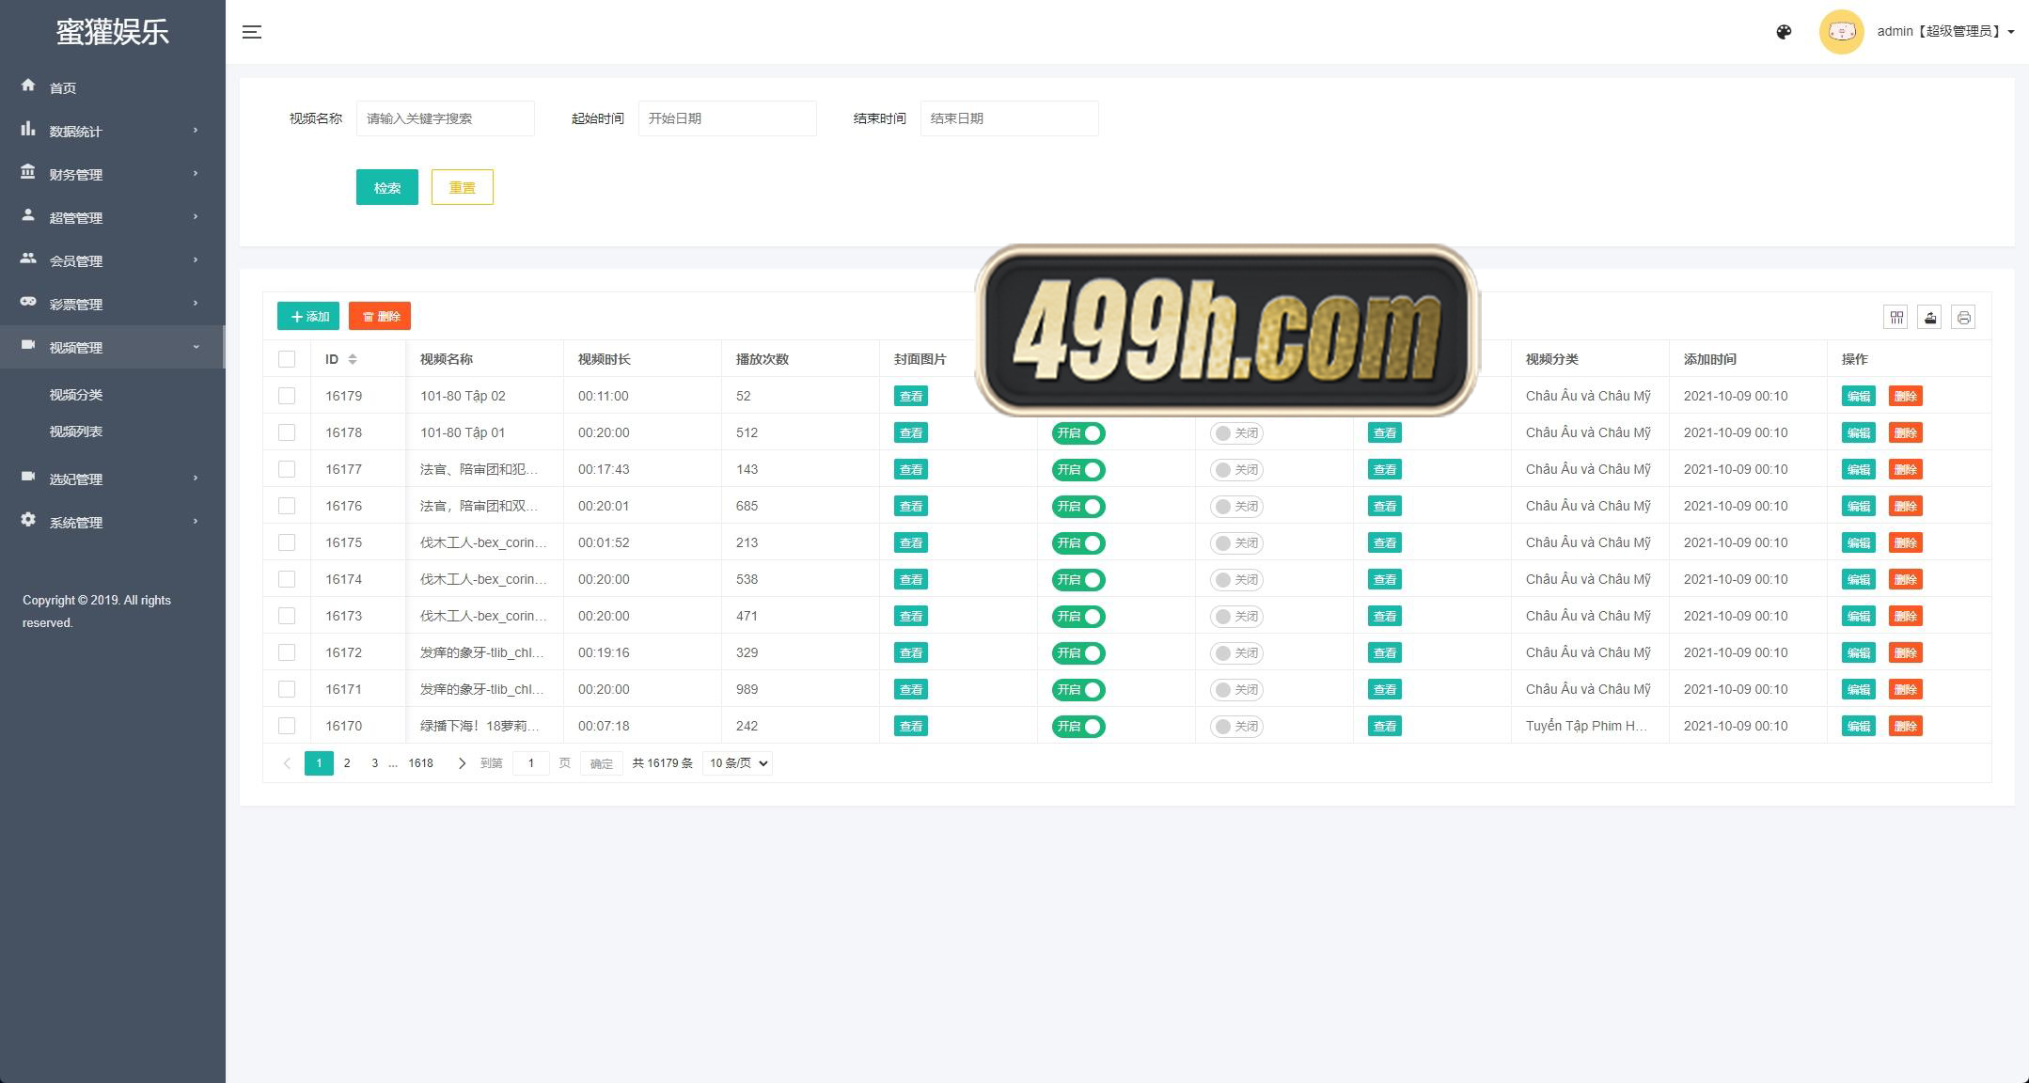The height and width of the screenshot is (1083, 2029).
Task: Open the 财务管理 menu label
Action: tap(76, 174)
